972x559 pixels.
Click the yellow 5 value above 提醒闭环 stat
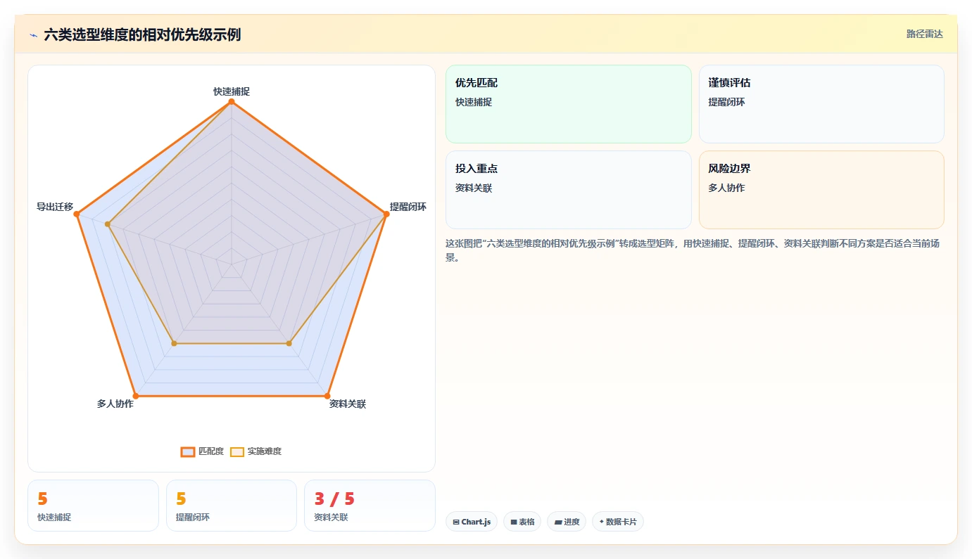click(181, 499)
